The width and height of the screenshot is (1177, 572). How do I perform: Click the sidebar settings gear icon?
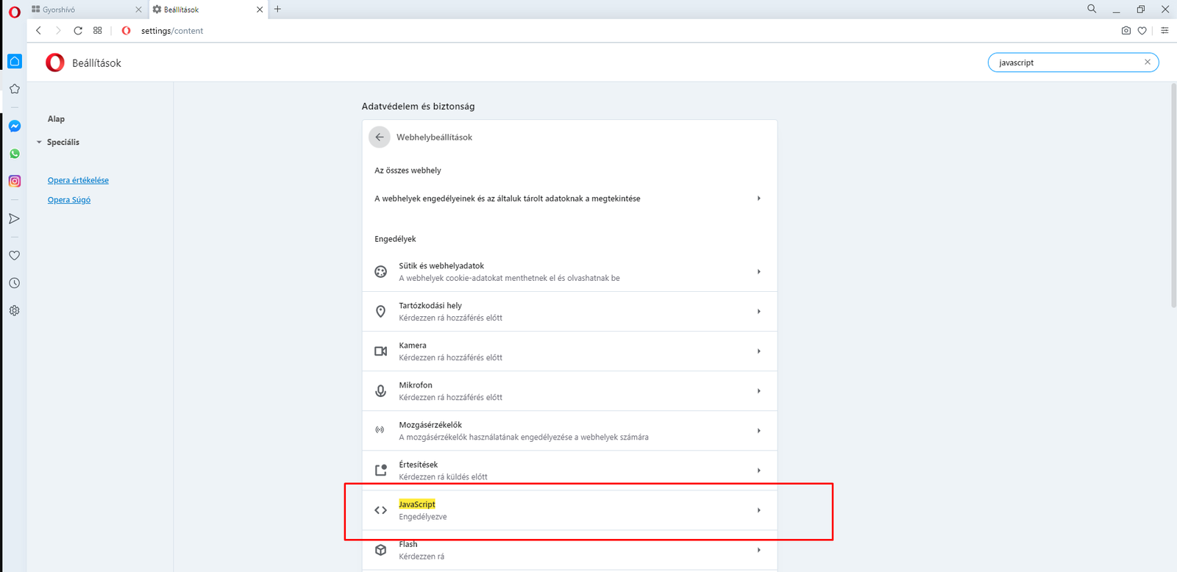(x=15, y=310)
